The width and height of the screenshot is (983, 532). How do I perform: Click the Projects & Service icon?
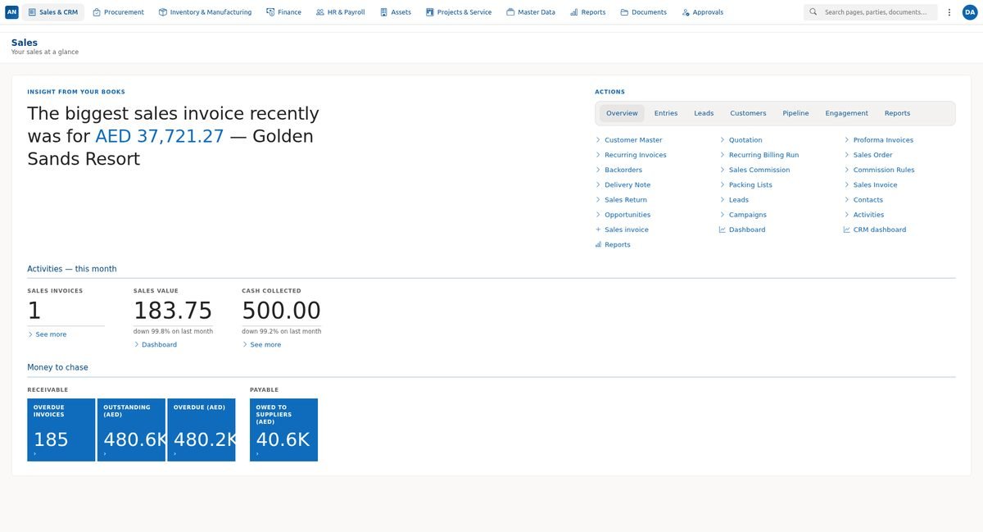pyautogui.click(x=430, y=12)
